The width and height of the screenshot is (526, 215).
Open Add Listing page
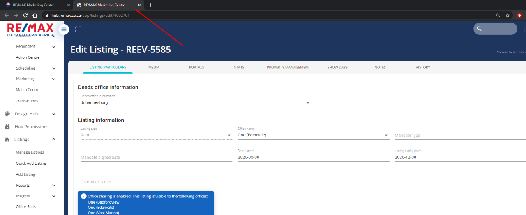[x=25, y=174]
